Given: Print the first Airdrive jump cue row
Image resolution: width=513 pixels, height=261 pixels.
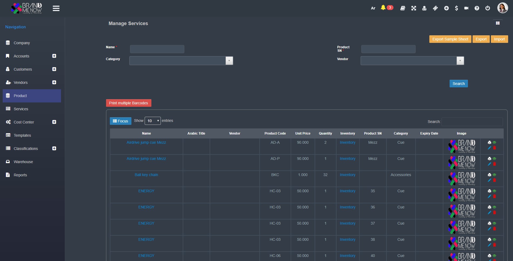Looking at the screenshot, I should [489, 142].
